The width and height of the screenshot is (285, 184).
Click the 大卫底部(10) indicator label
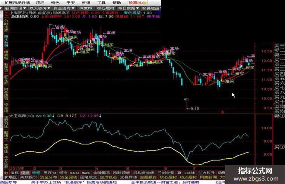[x=21, y=116]
